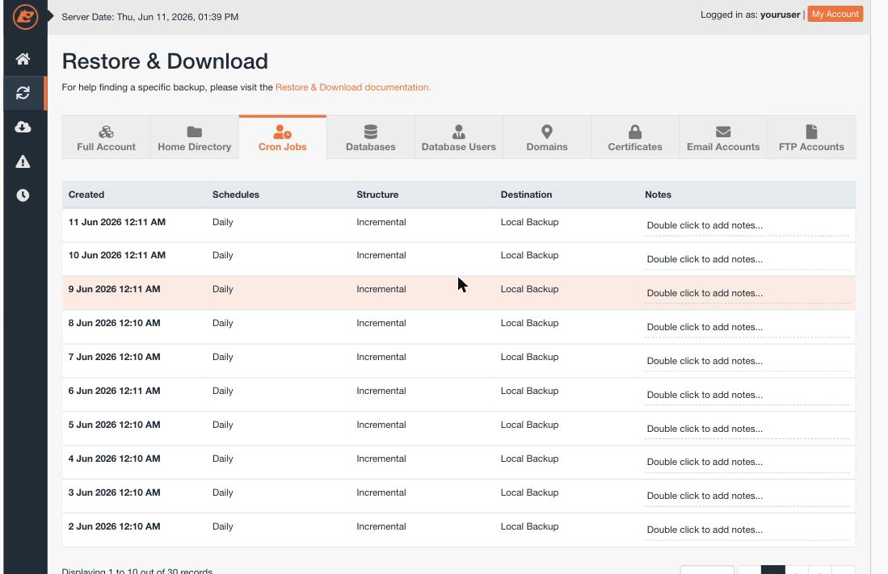Click the youruser username text
The image size is (888, 574).
(780, 15)
